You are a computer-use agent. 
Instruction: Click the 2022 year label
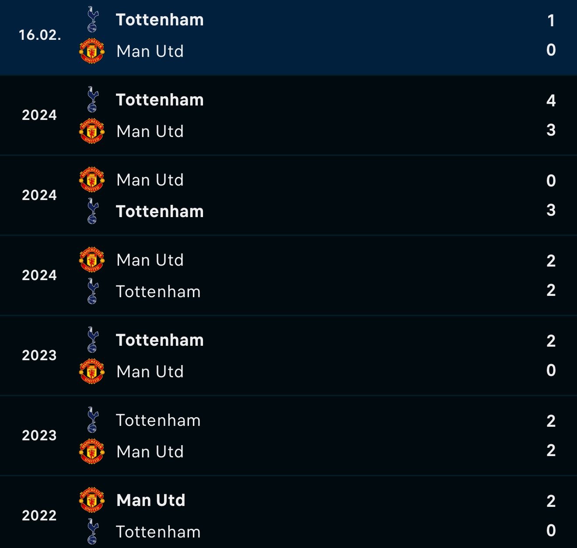click(x=39, y=516)
